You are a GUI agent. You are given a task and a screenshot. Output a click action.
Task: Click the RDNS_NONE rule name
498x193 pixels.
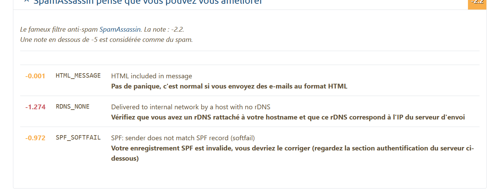coord(72,107)
